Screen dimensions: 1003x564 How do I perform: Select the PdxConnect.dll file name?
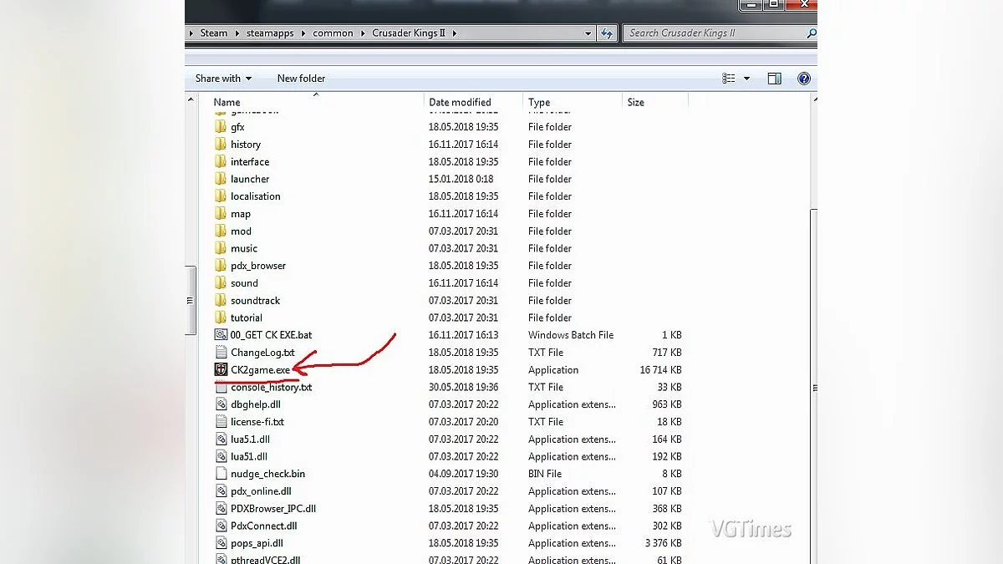coord(264,526)
